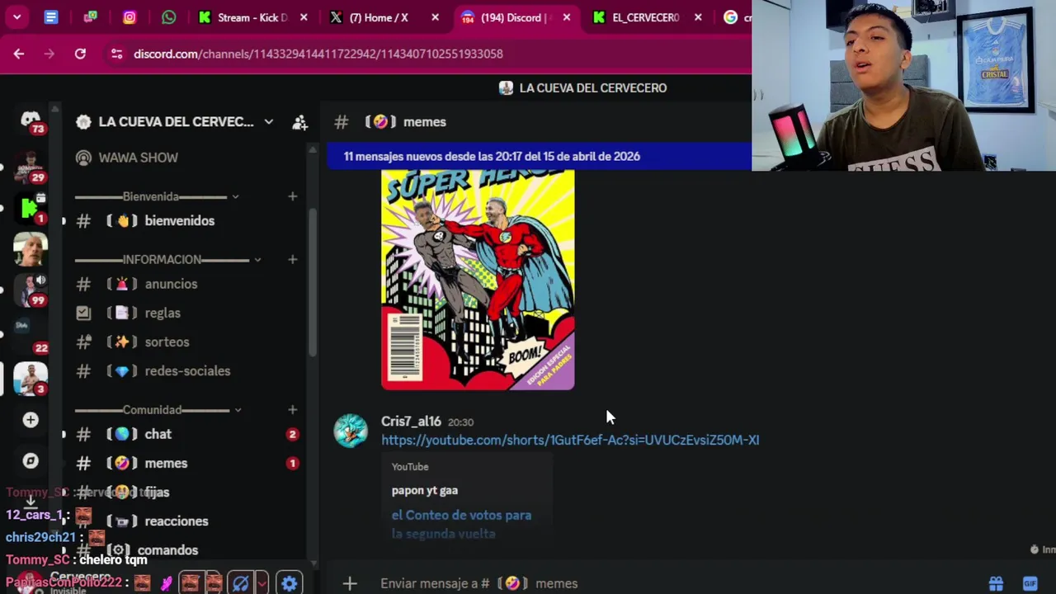Screen dimensions: 1056x594
Task: Open el Conteo de votos embed title
Action: pyautogui.click(x=461, y=524)
